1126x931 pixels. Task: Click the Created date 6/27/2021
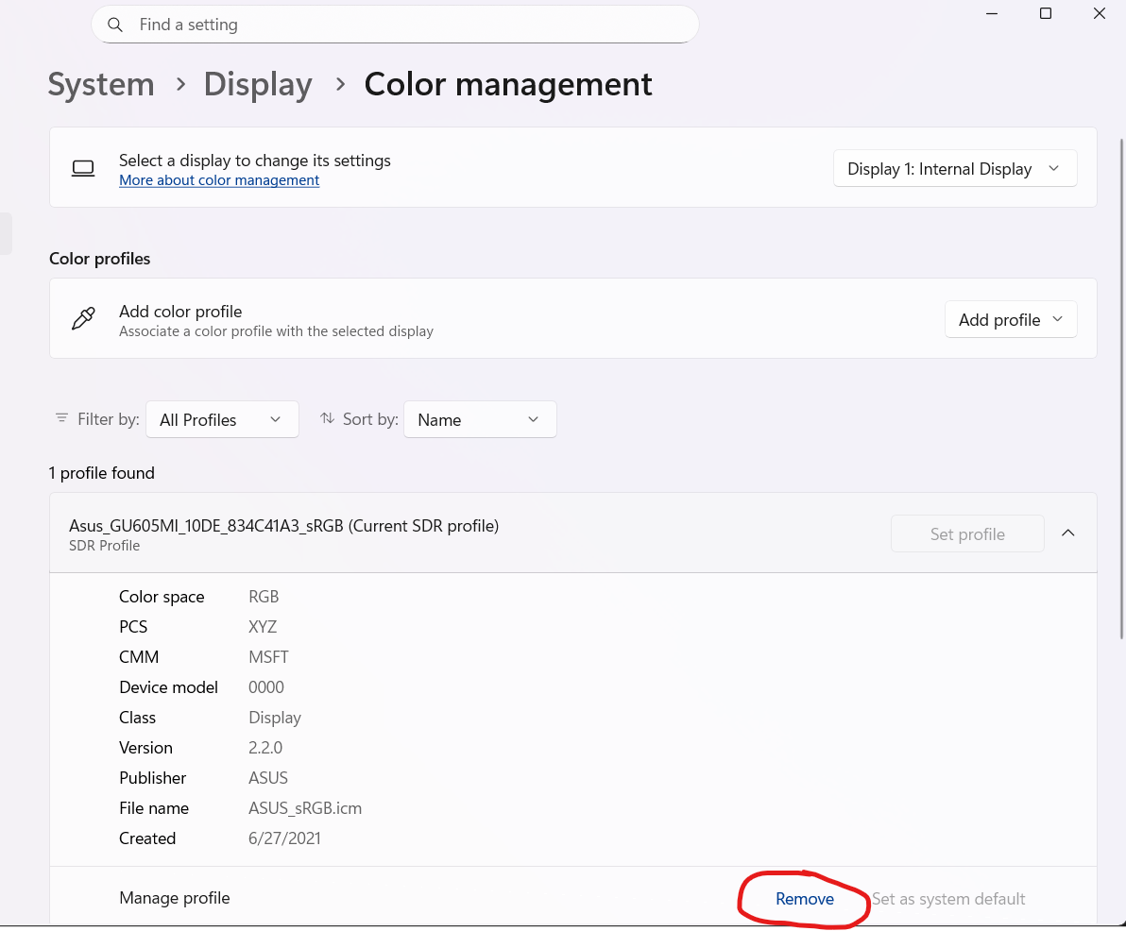pos(284,838)
